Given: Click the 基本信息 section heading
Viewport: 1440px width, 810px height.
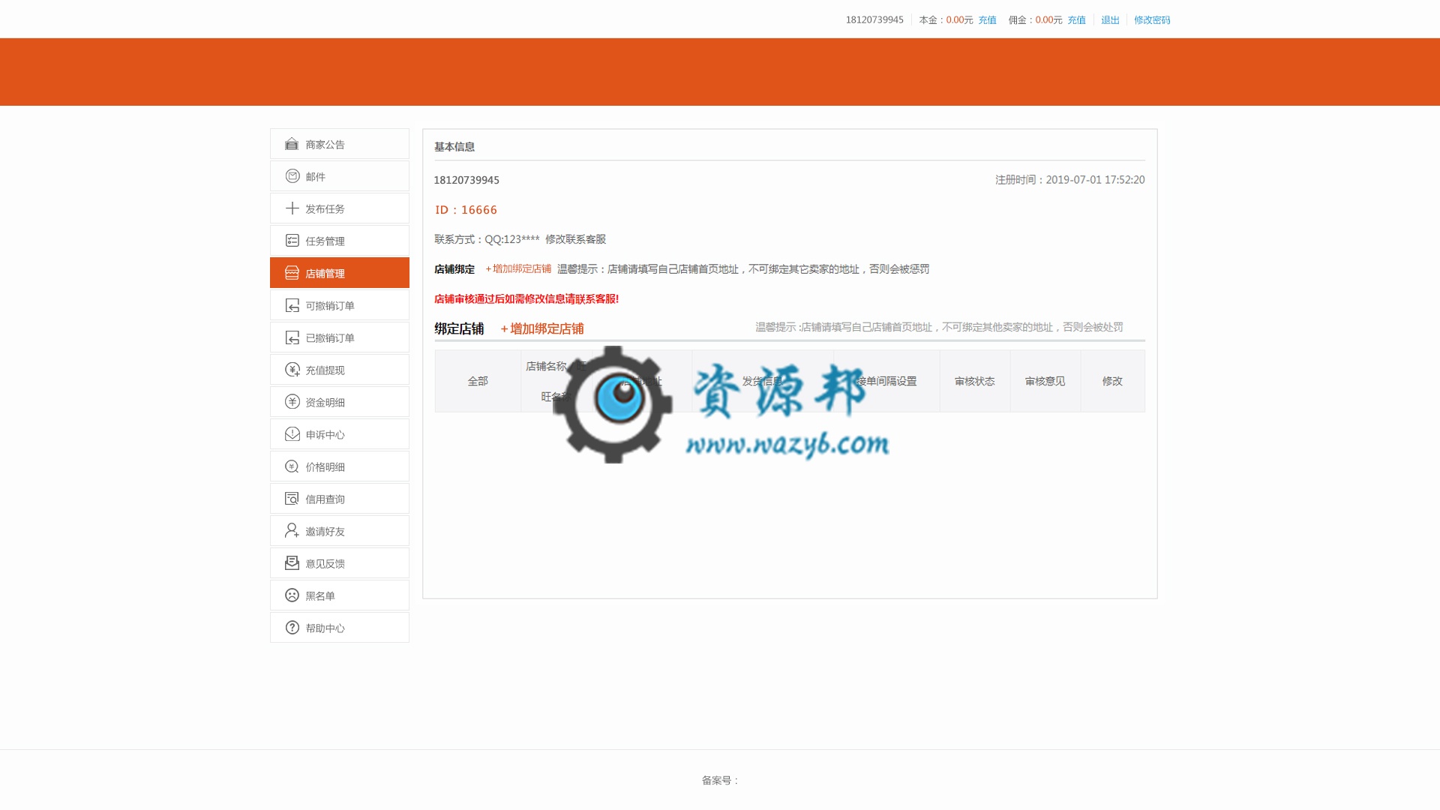Looking at the screenshot, I should [454, 147].
